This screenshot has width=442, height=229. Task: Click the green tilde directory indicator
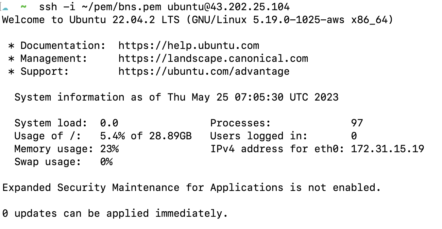23,7
